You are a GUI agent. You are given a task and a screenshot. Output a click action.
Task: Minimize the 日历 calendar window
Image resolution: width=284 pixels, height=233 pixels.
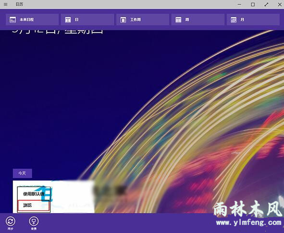pos(239,4)
